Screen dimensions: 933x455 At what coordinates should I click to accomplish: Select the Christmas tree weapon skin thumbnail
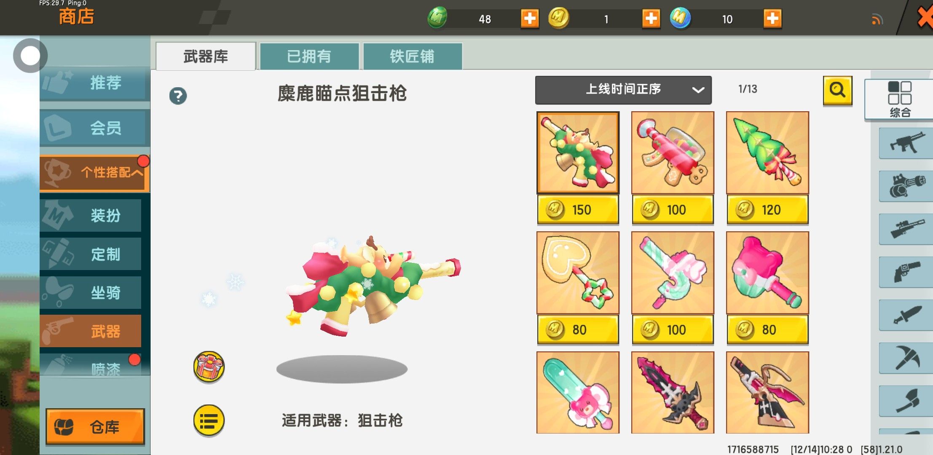(767, 153)
